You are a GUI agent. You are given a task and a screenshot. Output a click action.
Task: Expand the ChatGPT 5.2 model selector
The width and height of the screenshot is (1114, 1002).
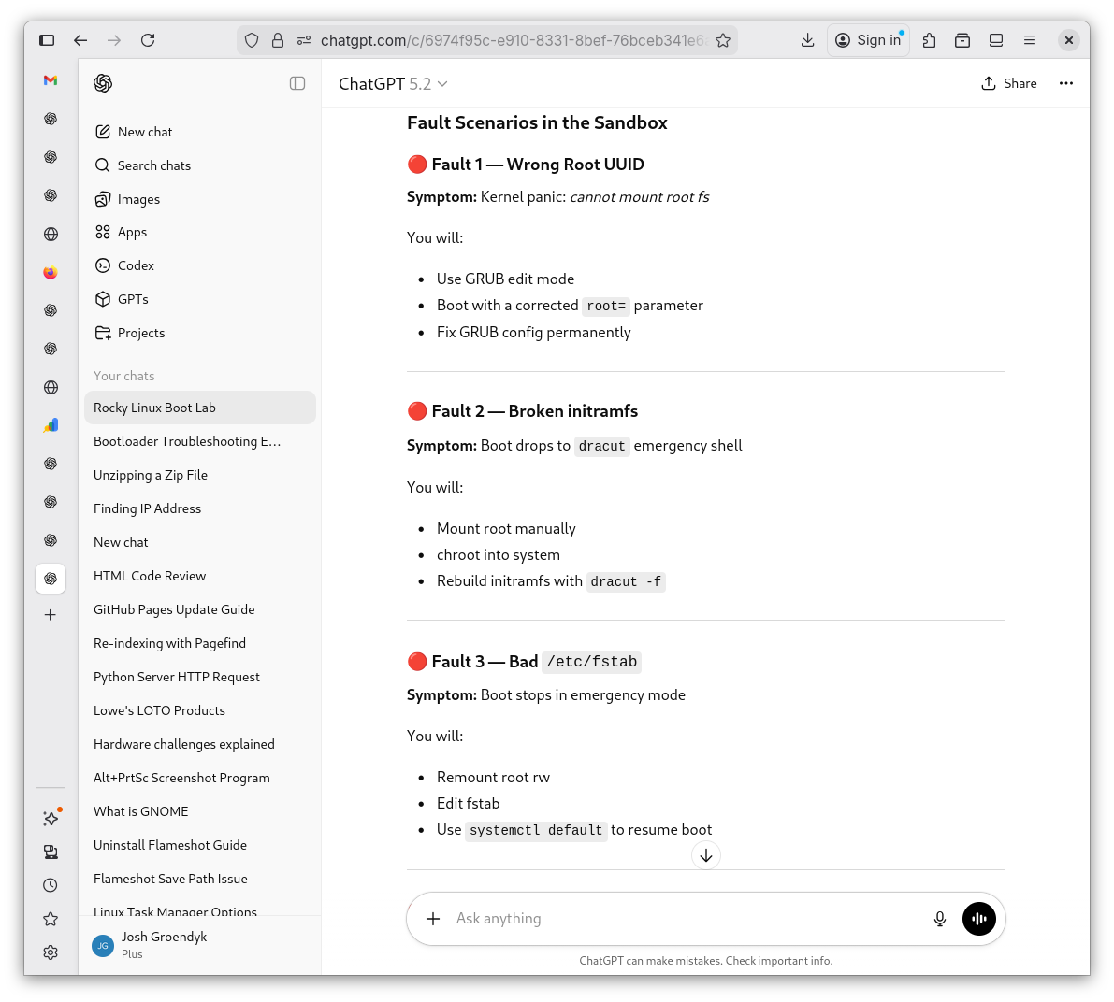(393, 84)
